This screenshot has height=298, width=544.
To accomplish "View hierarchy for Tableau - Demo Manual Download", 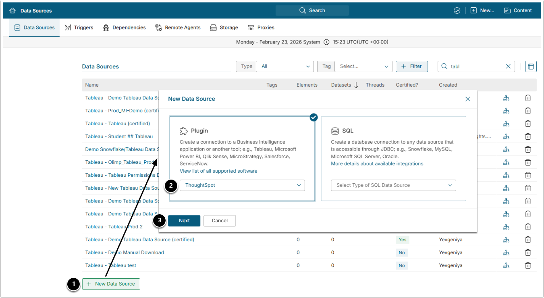I will tap(506, 252).
